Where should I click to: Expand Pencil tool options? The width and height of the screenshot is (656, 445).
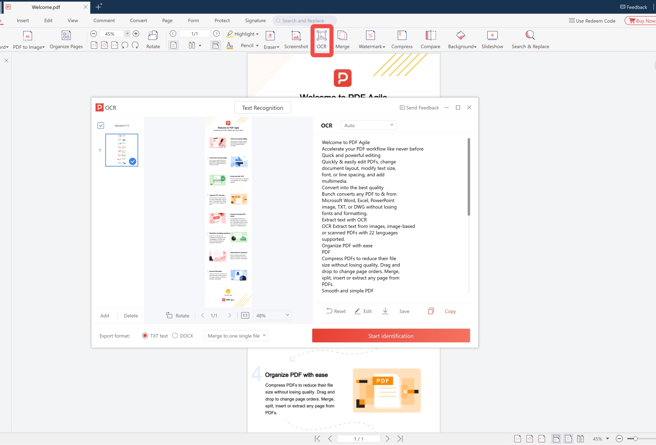257,45
